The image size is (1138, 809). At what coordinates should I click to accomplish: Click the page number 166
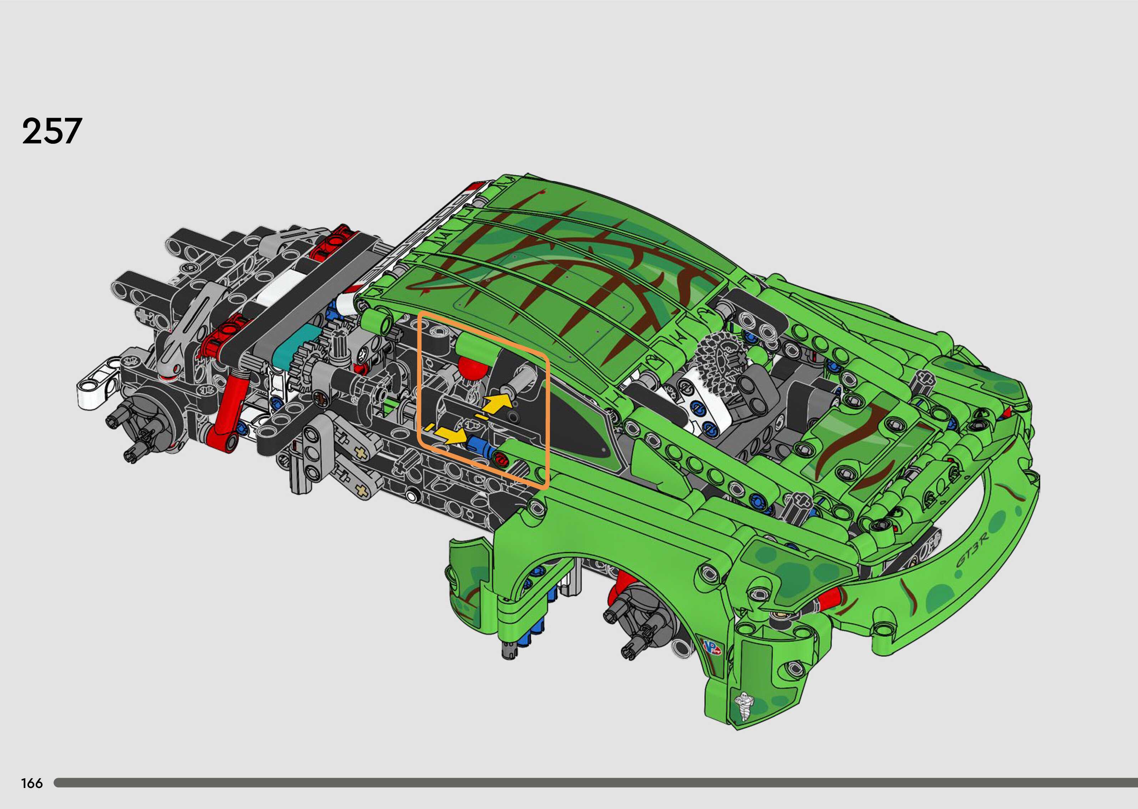(32, 784)
